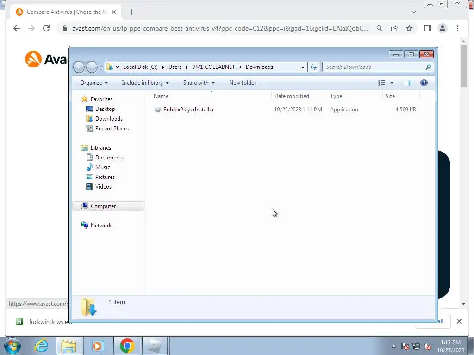Click Windows Explorer on the taskbar
The image size is (474, 355).
coord(69,346)
